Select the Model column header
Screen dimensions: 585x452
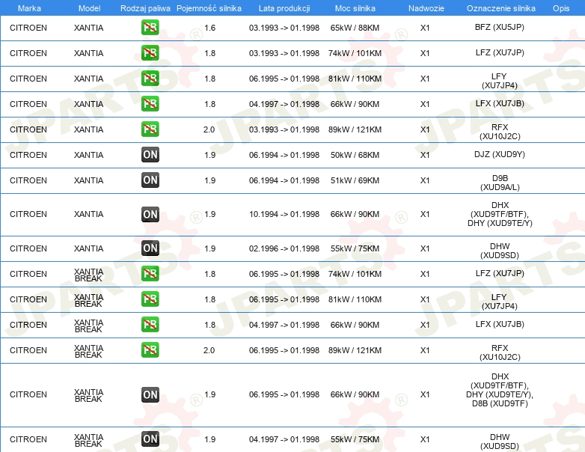(x=89, y=8)
